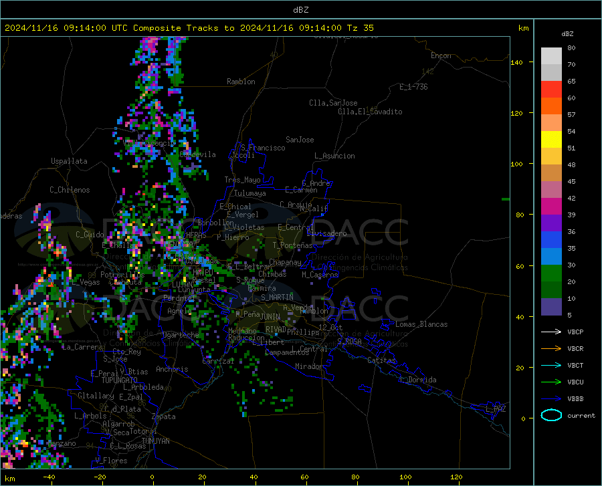Click the 'Potrerillos' map label
Image resolution: width=602 pixels, height=486 pixels.
[122, 275]
